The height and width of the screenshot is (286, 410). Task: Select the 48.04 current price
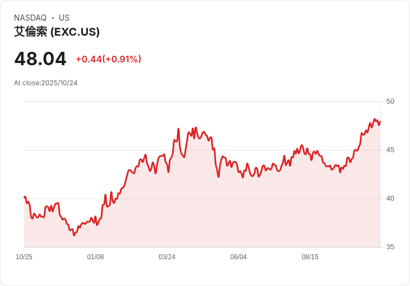click(40, 59)
